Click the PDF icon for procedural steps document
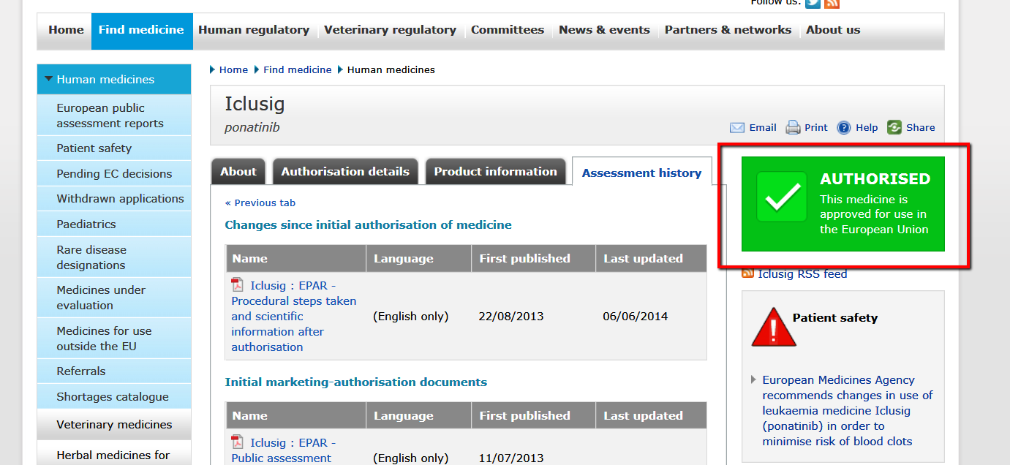Viewport: 1010px width, 465px height. pyautogui.click(x=238, y=285)
